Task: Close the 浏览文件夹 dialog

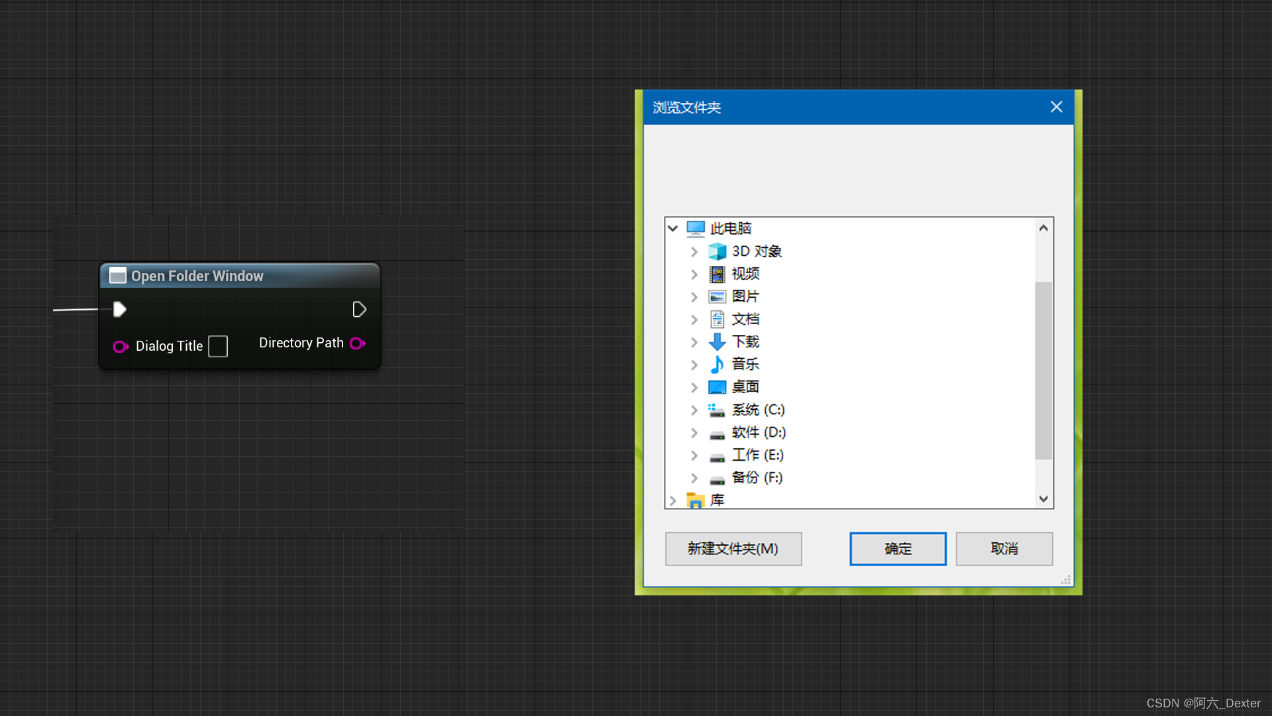Action: tap(1057, 107)
